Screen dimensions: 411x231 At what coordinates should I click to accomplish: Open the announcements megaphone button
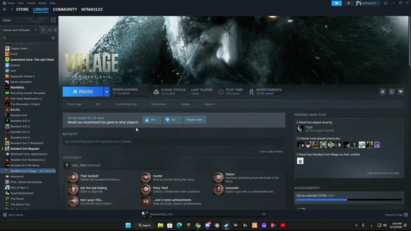337,3
